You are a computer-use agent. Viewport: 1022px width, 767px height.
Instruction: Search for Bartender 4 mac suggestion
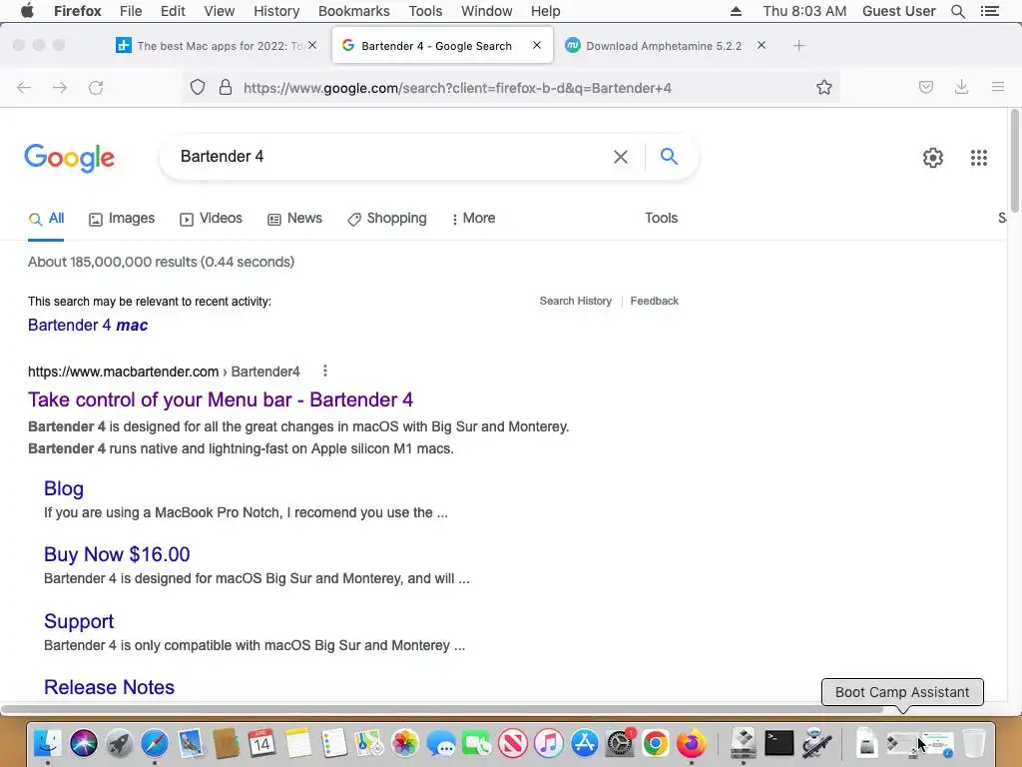click(x=88, y=325)
